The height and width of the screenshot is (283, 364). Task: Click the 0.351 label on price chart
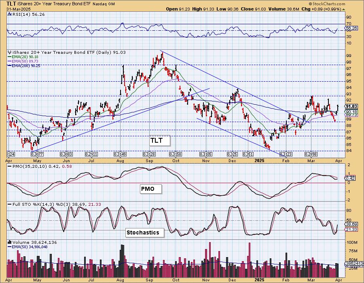click(x=248, y=154)
